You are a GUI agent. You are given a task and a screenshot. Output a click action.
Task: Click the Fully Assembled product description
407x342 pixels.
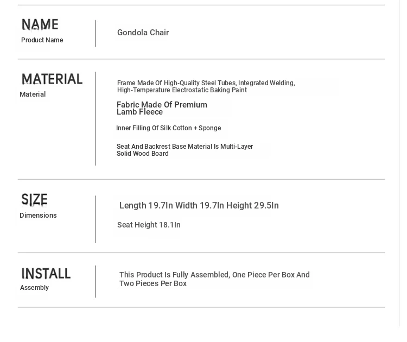[214, 279]
